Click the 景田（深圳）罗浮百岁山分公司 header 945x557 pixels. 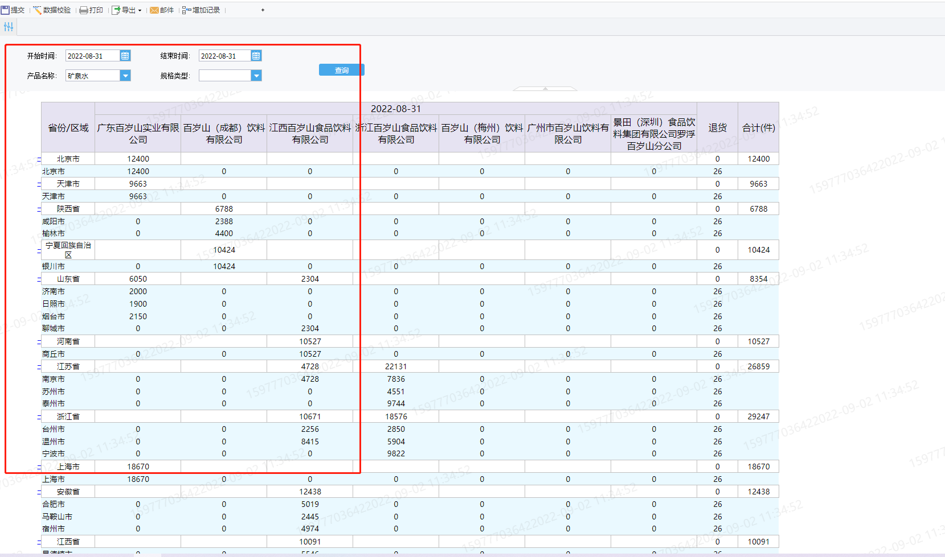[654, 134]
